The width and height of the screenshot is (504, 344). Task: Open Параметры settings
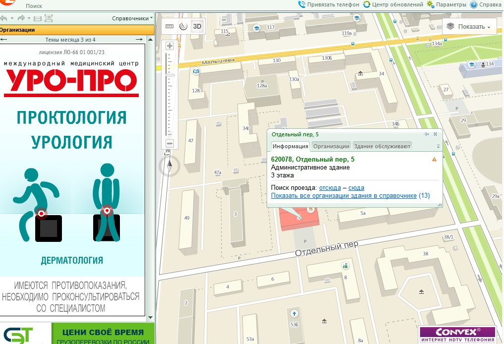pyautogui.click(x=447, y=4)
